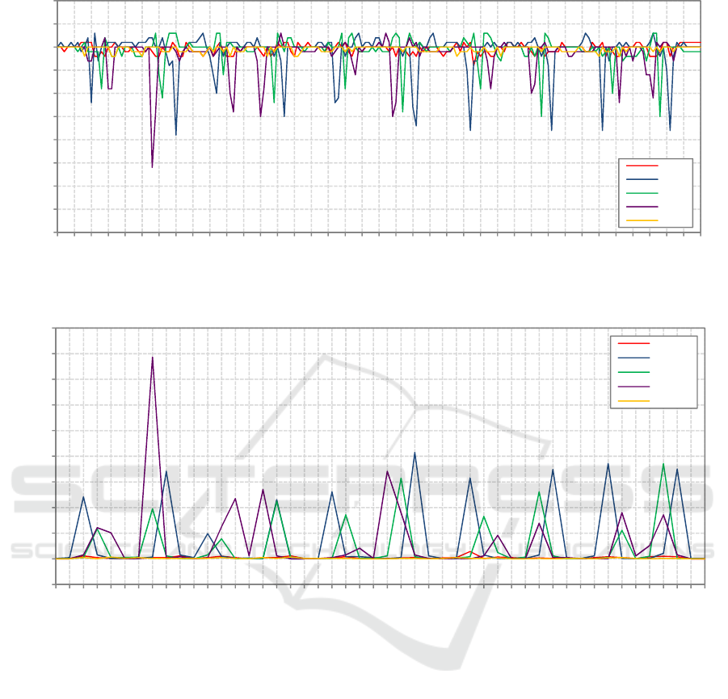Click the bottom-left corner of upper chart axes
Screen dimensions: 728x699
(57, 233)
